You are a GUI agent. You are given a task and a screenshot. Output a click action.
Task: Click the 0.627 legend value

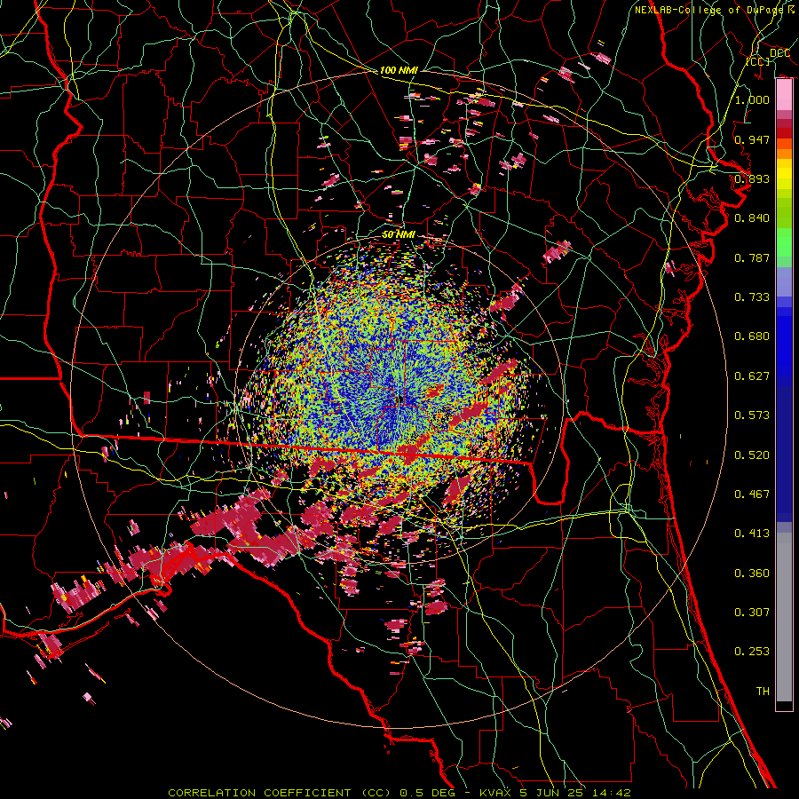752,376
